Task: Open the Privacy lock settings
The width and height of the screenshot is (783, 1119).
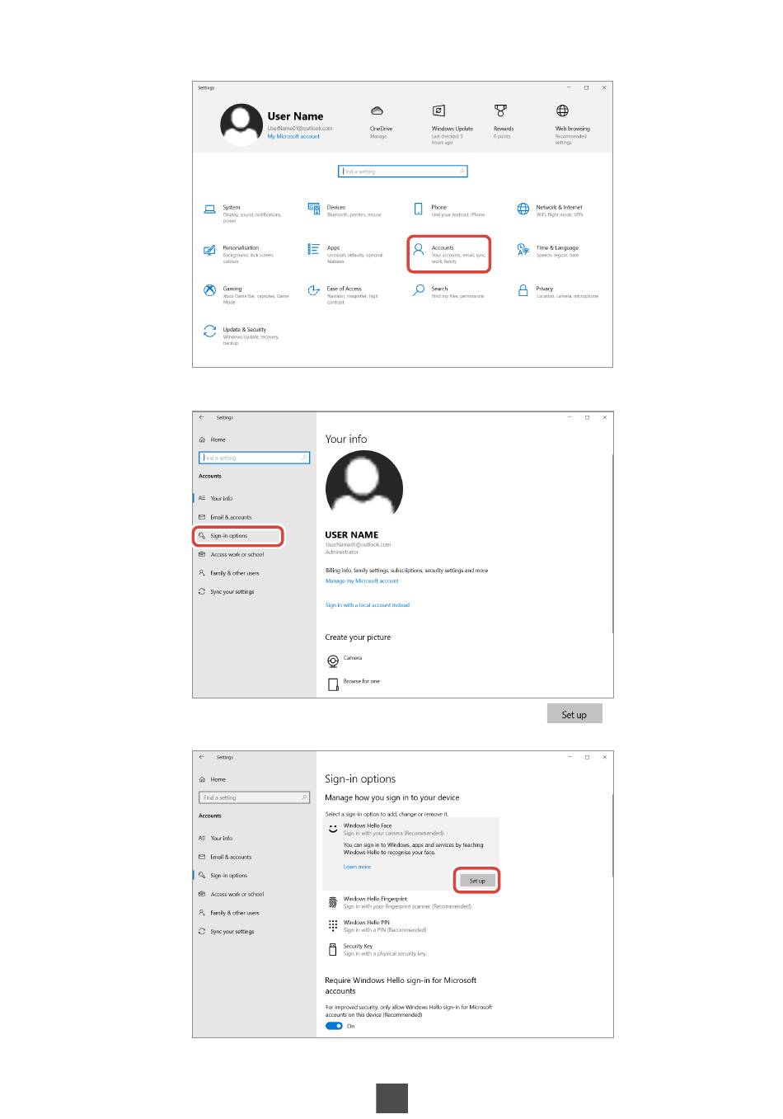Action: [544, 290]
